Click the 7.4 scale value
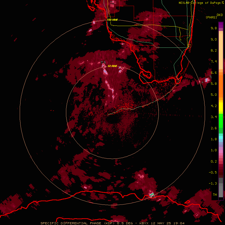Image resolution: width=225 pixels, height=225 pixels. tap(214, 61)
